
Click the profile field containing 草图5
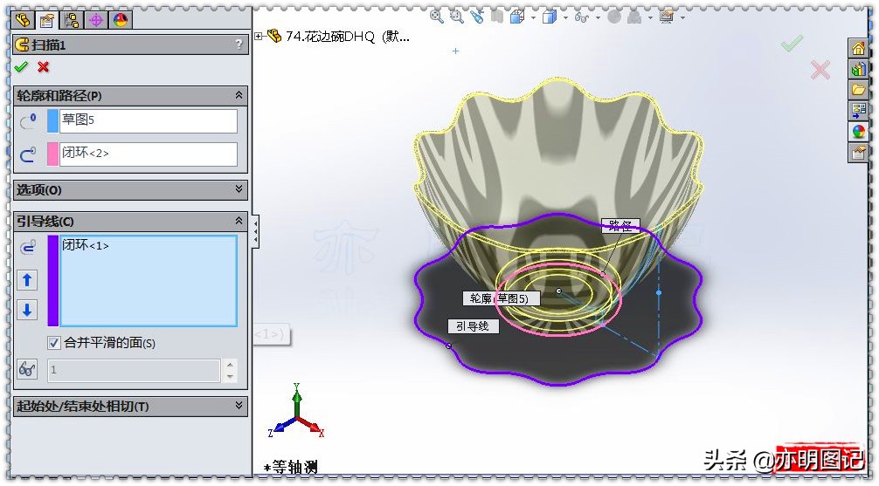tap(149, 120)
